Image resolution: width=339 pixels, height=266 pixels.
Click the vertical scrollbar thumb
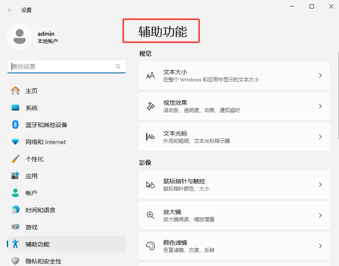[x=338, y=95]
